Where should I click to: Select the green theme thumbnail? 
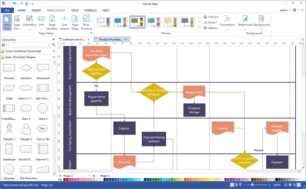(x=137, y=22)
